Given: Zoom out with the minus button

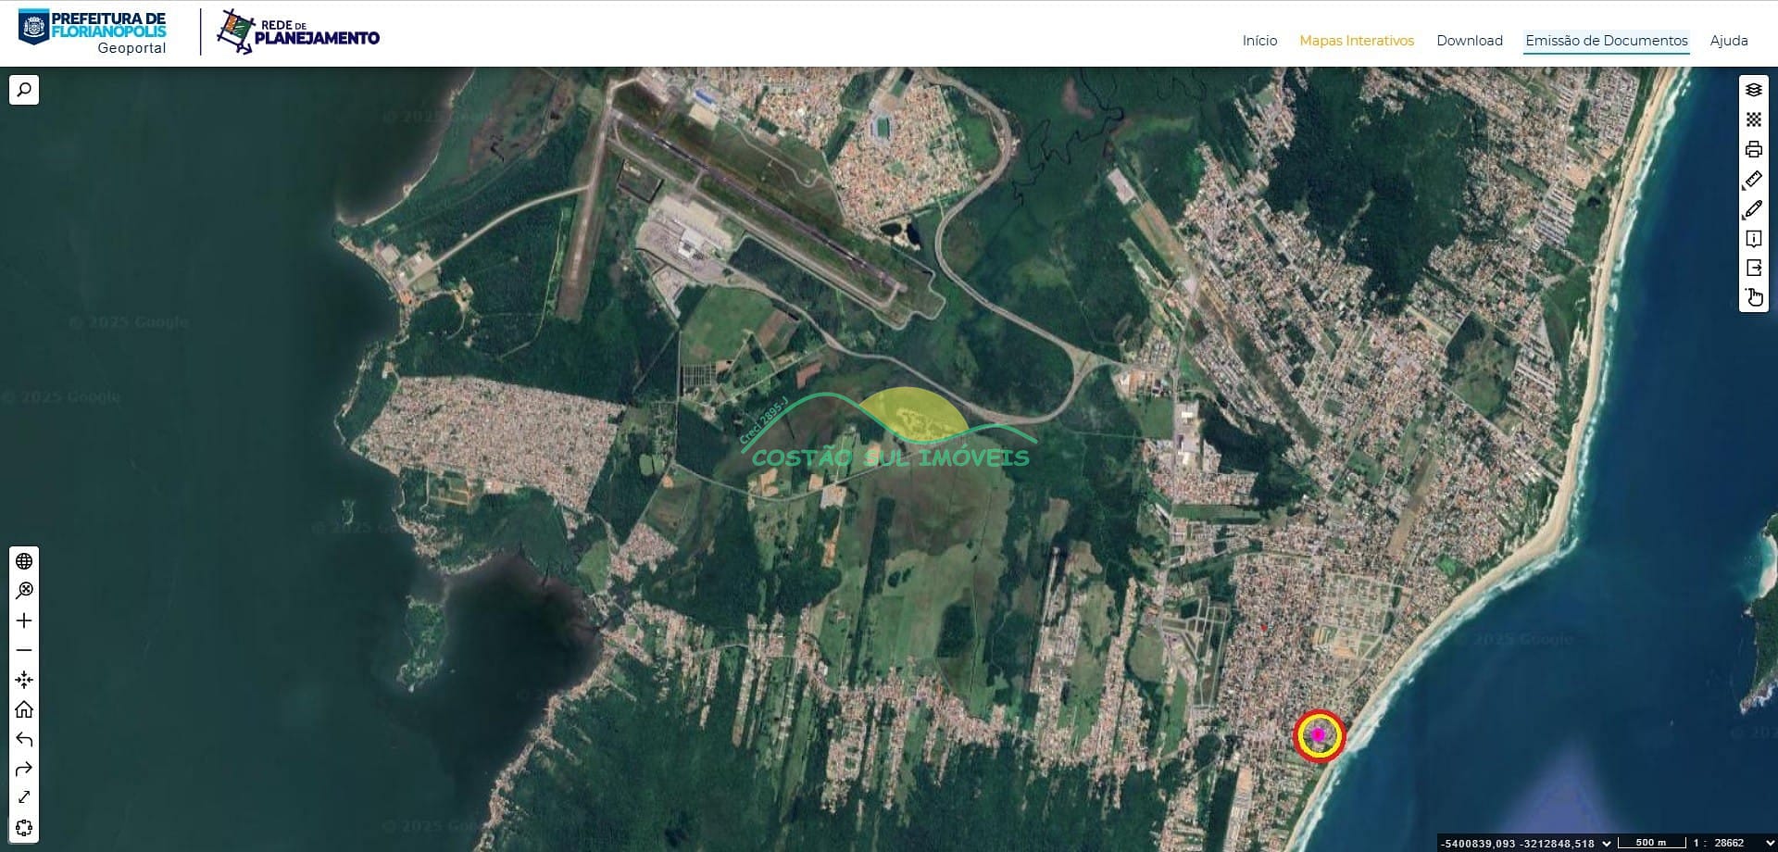Looking at the screenshot, I should (x=24, y=650).
